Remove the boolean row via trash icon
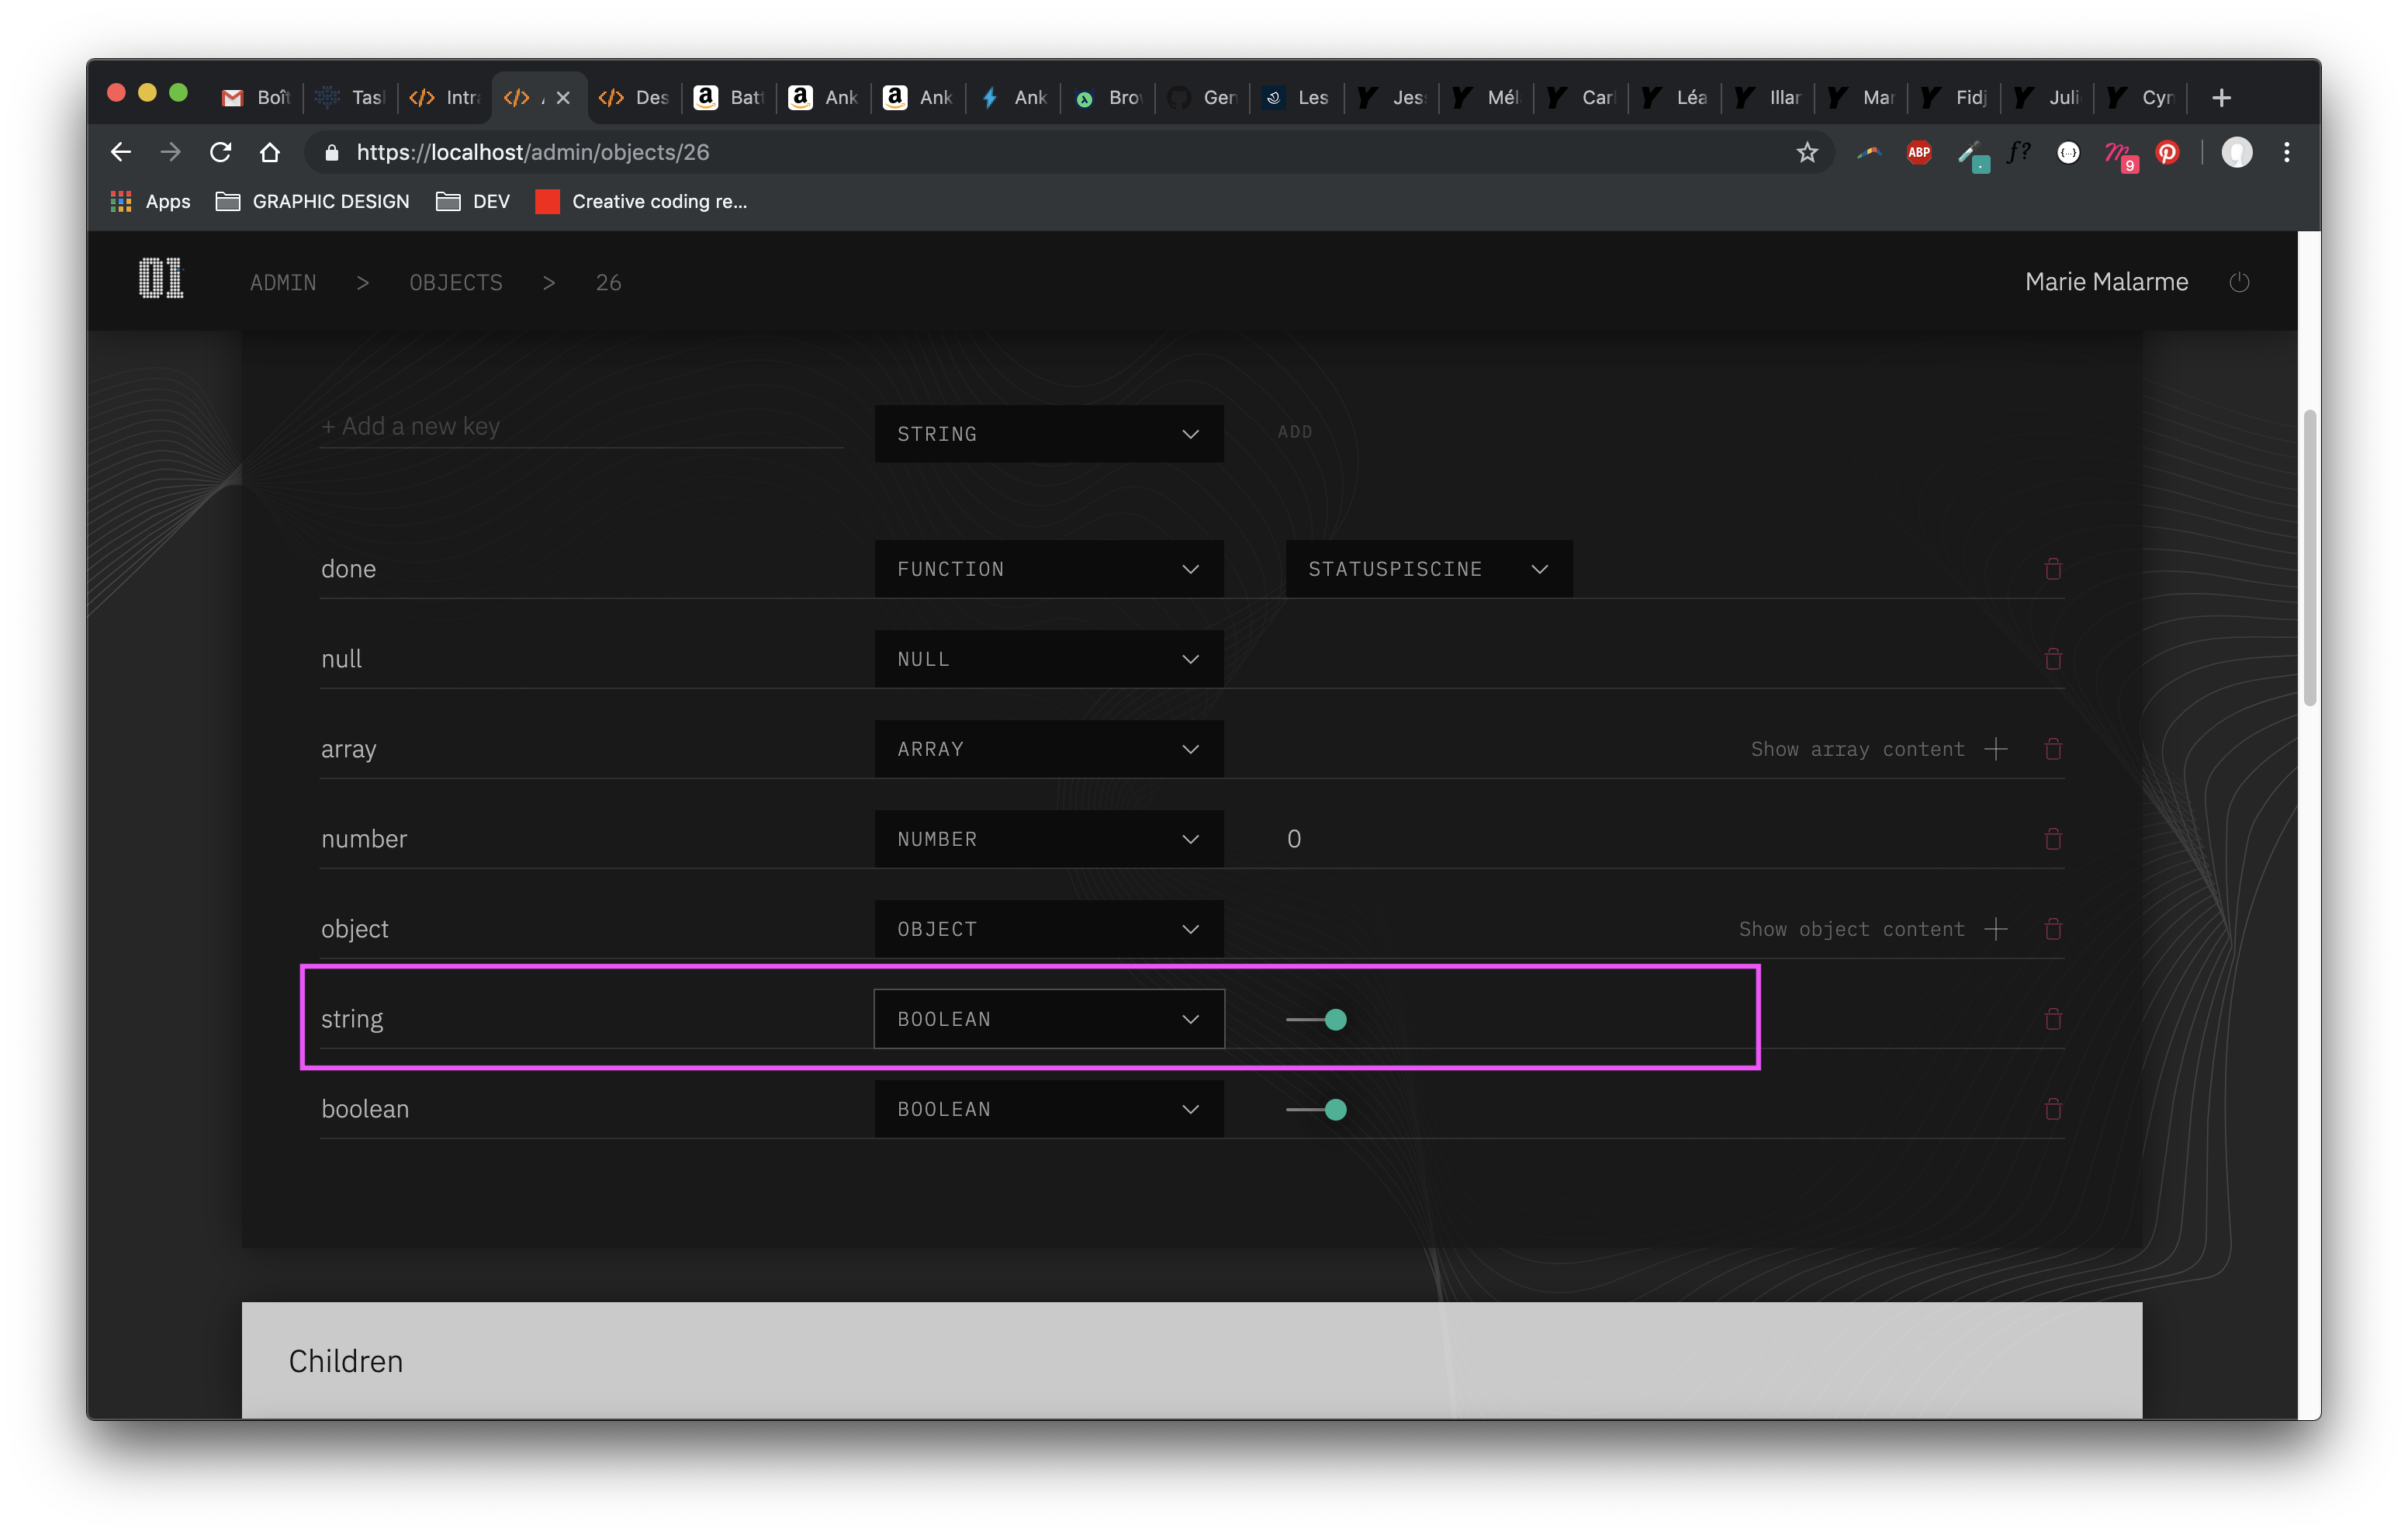2408x1535 pixels. click(2054, 1109)
